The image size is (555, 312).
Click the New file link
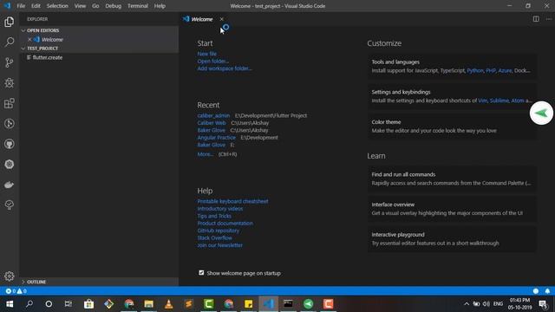click(206, 54)
